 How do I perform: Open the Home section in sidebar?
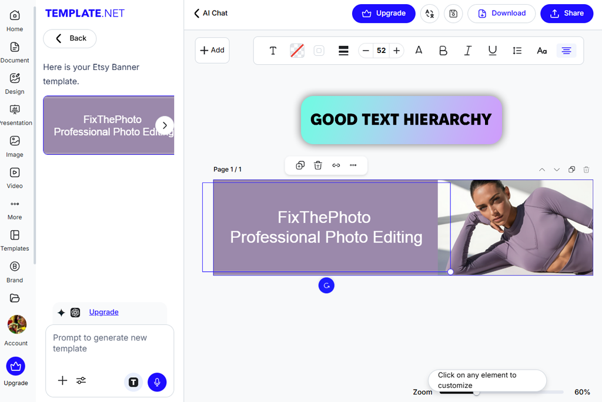pos(15,21)
